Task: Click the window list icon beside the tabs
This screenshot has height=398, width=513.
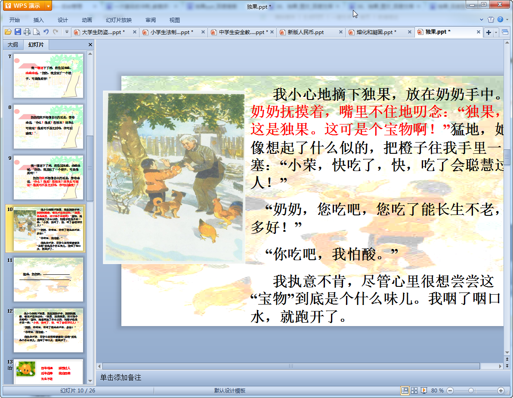Action: coord(505,32)
